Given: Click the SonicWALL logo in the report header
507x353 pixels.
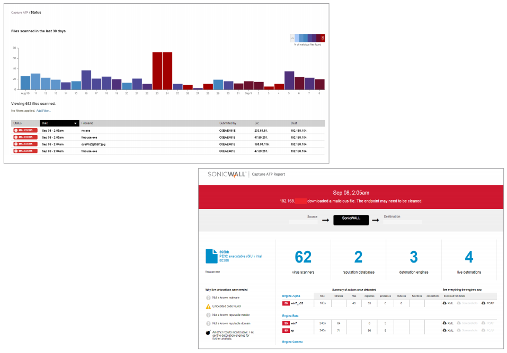Looking at the screenshot, I should (x=227, y=175).
